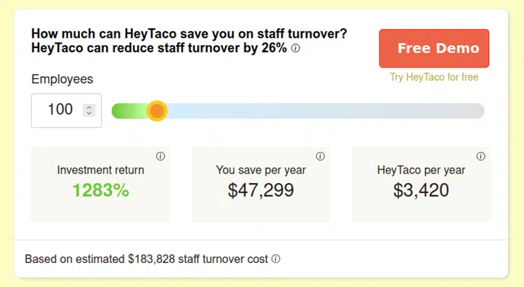Click the orange employee slider handle
Screen dimensions: 524x287
[x=157, y=110]
